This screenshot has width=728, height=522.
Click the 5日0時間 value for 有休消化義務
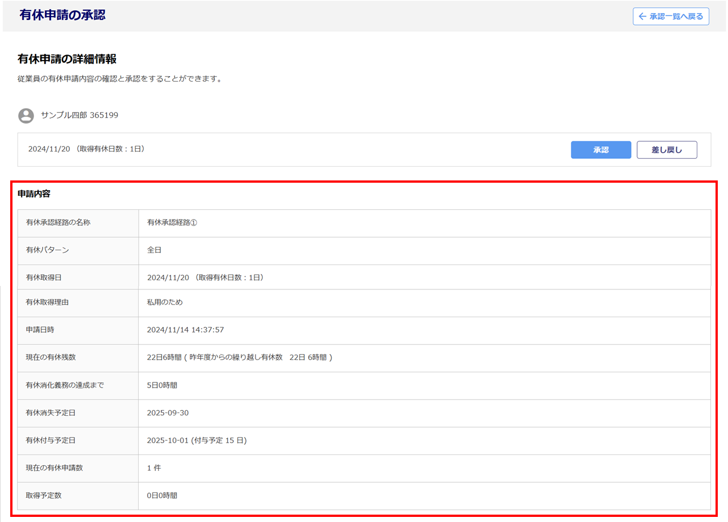point(162,385)
